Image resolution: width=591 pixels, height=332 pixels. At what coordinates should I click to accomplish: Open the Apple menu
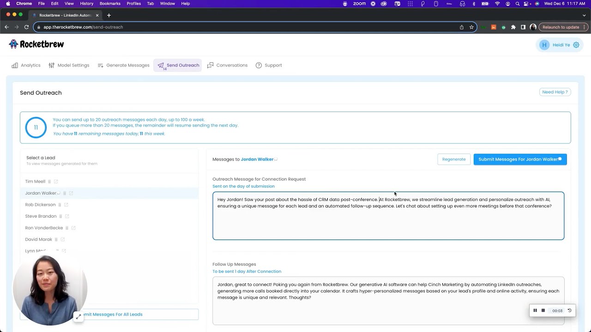coord(8,4)
